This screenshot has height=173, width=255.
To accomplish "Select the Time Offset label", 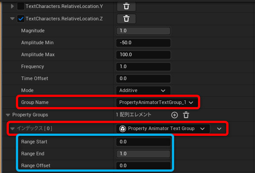I will click(34, 78).
